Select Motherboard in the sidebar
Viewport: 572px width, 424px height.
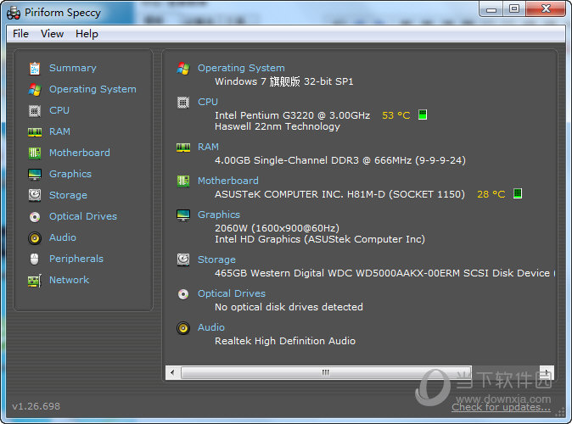pyautogui.click(x=80, y=153)
